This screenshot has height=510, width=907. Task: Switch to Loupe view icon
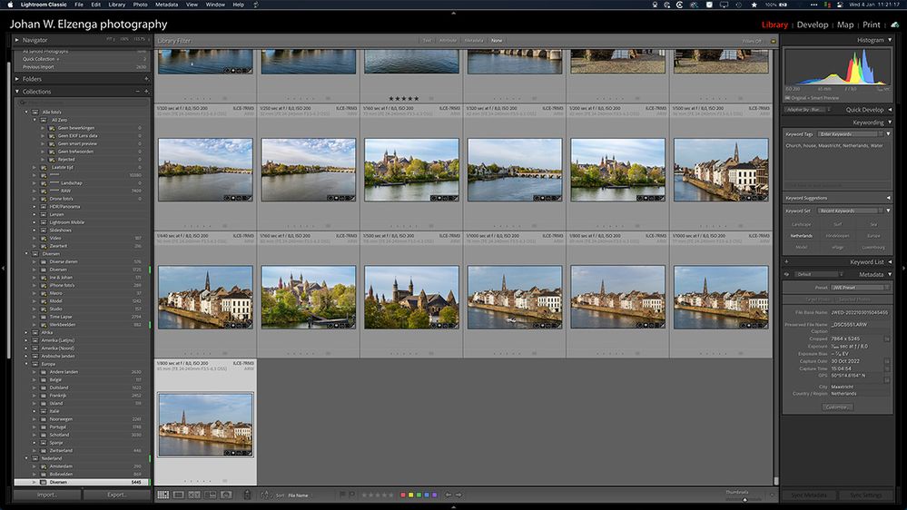[179, 495]
